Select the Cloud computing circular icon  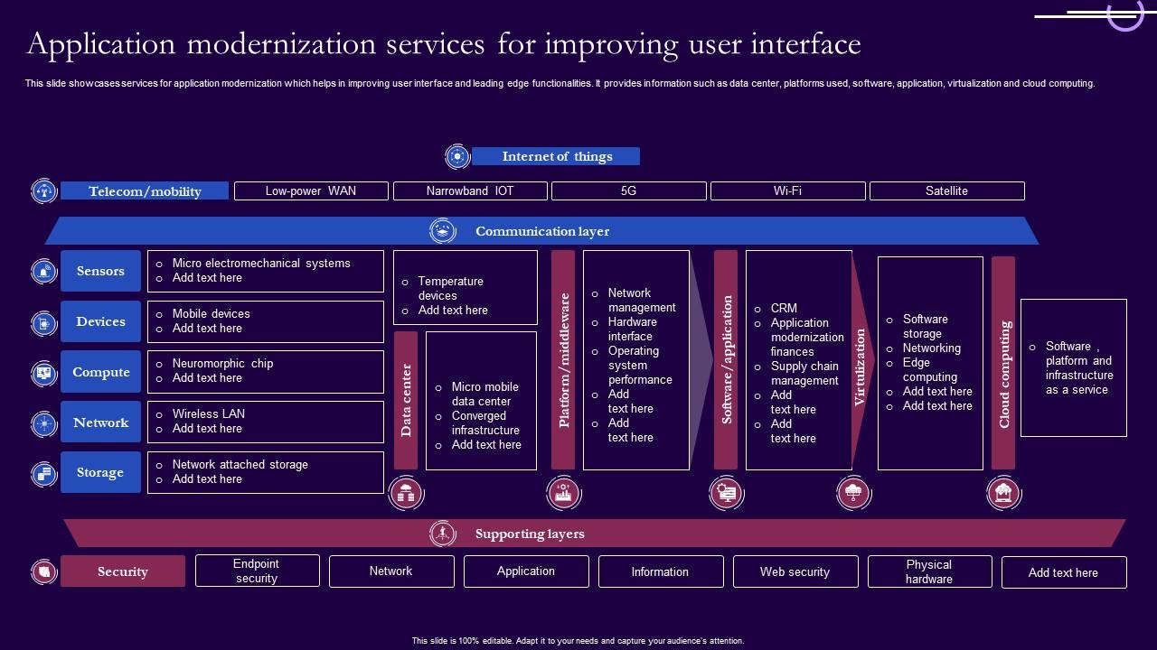coord(1003,493)
